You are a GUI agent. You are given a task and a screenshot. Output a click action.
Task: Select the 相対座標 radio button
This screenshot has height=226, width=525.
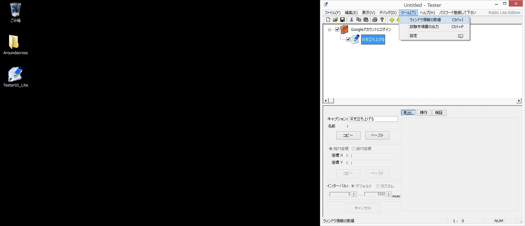[331, 149]
